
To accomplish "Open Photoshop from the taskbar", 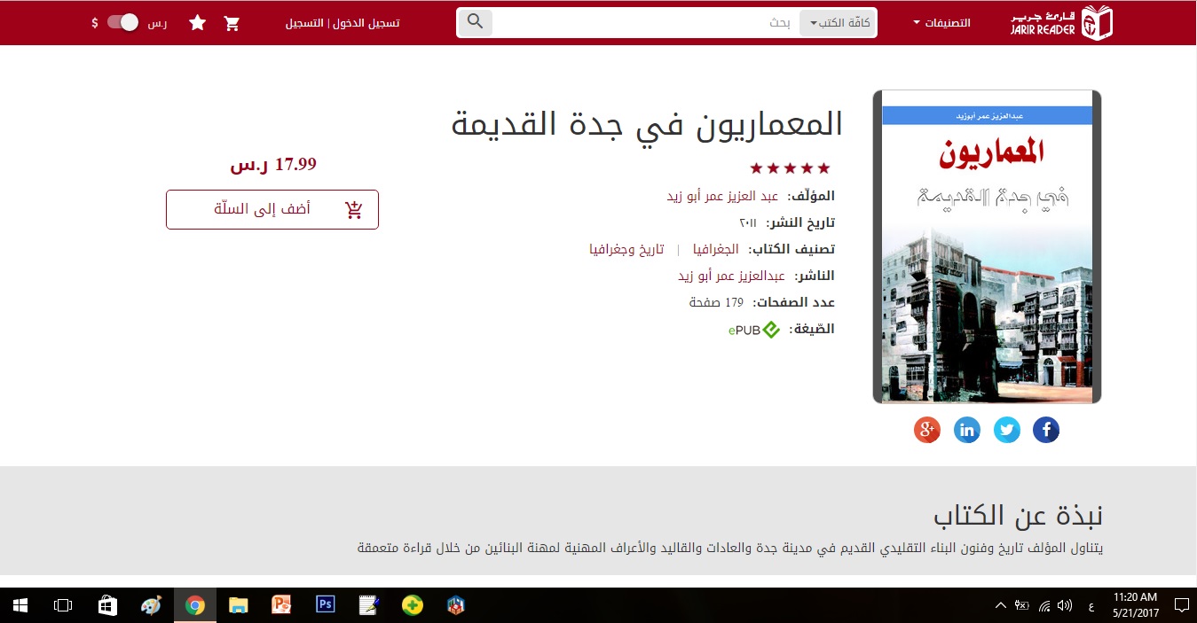I will click(325, 605).
